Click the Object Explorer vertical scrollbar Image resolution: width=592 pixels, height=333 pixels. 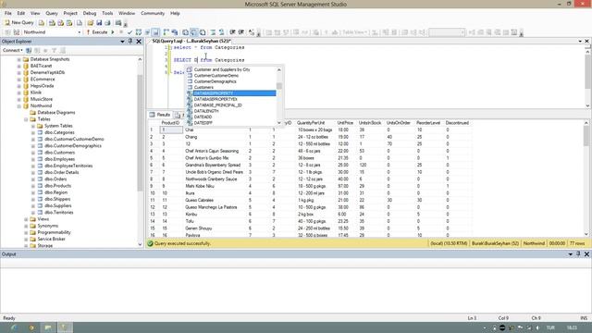click(x=140, y=132)
